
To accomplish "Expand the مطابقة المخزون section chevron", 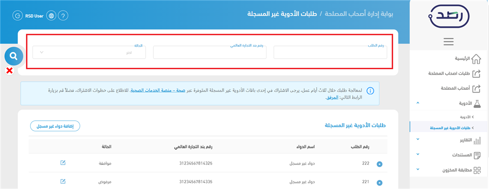I will pos(418,169).
